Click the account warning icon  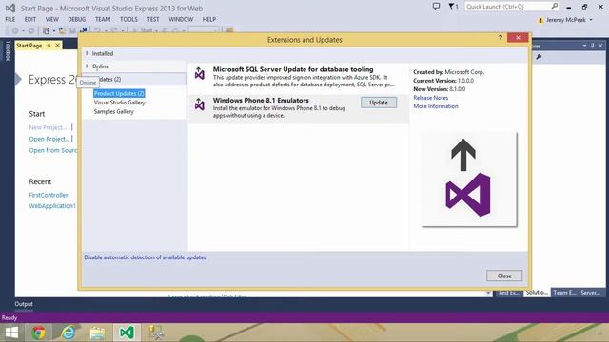[540, 20]
